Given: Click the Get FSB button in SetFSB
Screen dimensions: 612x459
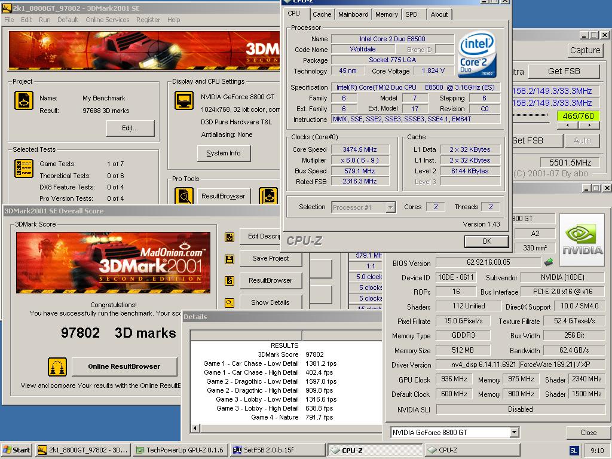Looking at the screenshot, I should [564, 71].
